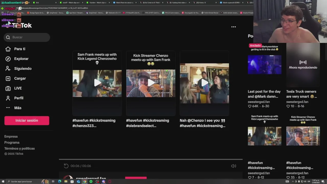Click the Cargar plus icon
The width and height of the screenshot is (327, 184).
[x=8, y=78]
